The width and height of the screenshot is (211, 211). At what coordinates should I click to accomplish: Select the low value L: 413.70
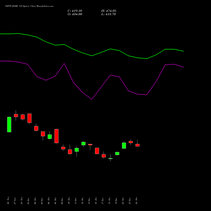point(108,14)
